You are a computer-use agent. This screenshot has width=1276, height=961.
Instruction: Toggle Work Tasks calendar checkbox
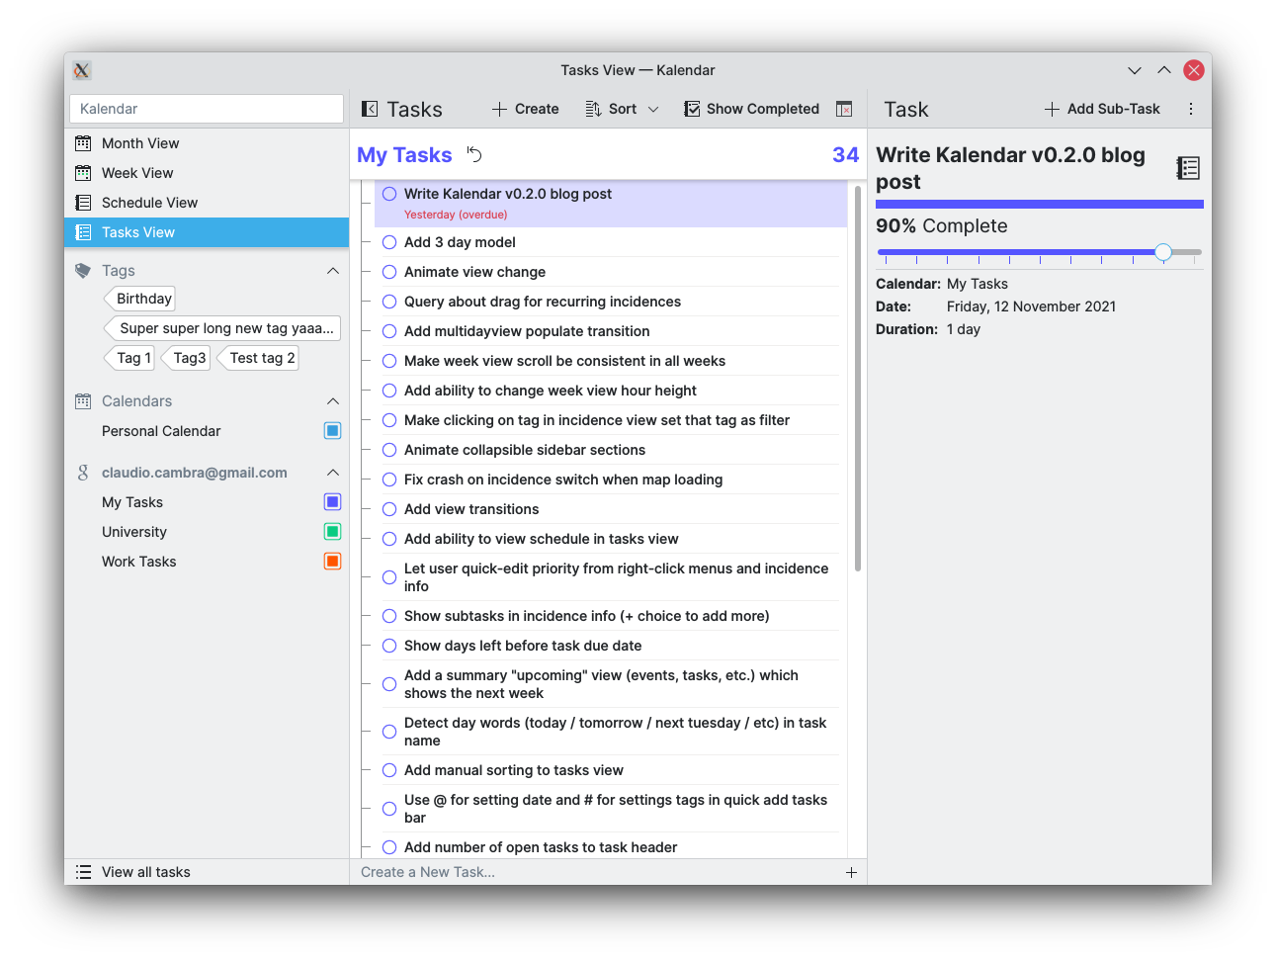coord(333,562)
